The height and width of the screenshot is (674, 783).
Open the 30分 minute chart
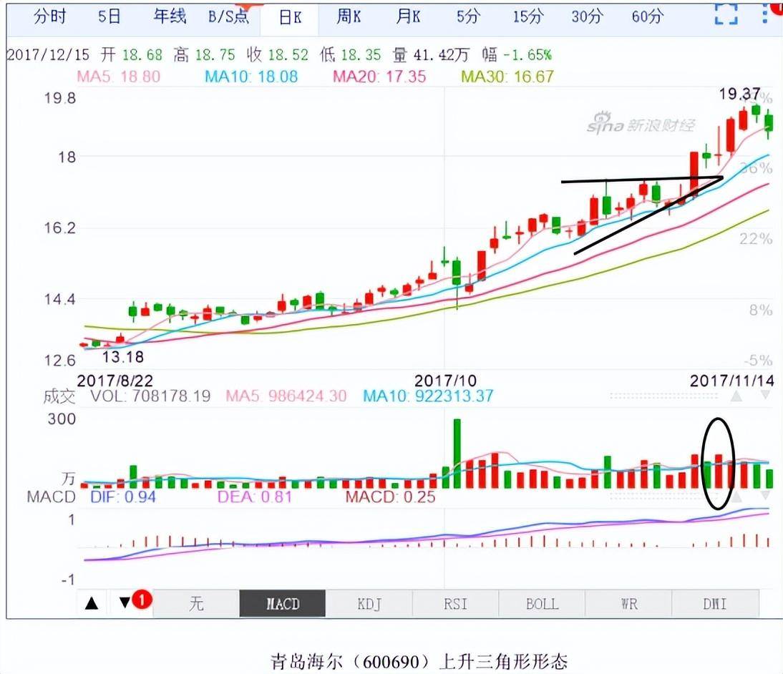click(x=587, y=17)
